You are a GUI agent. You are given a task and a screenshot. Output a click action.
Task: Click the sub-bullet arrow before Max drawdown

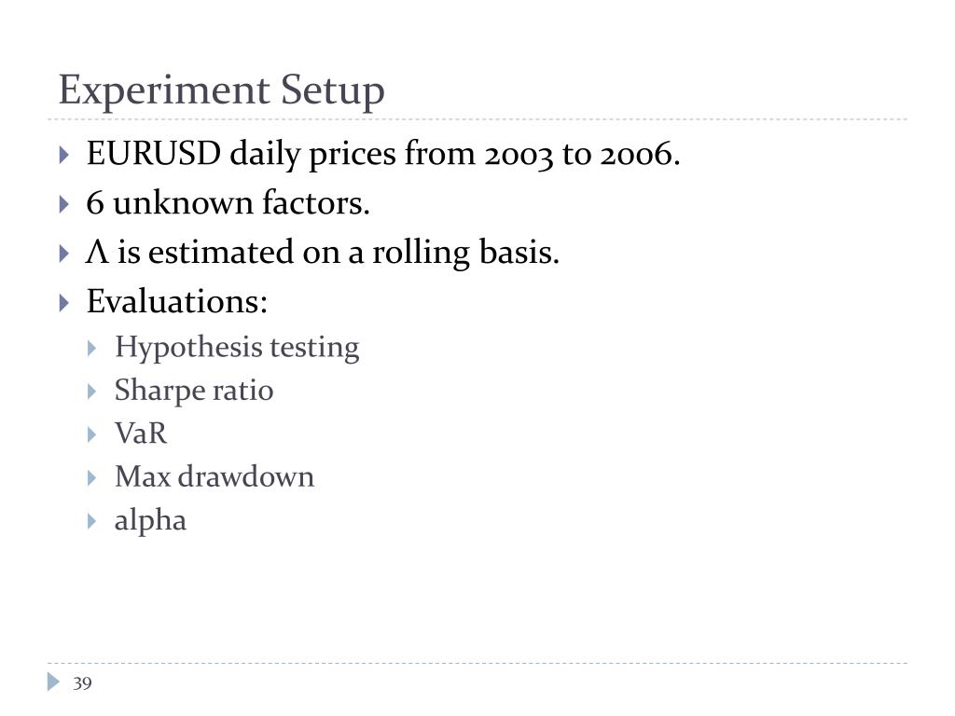[92, 478]
